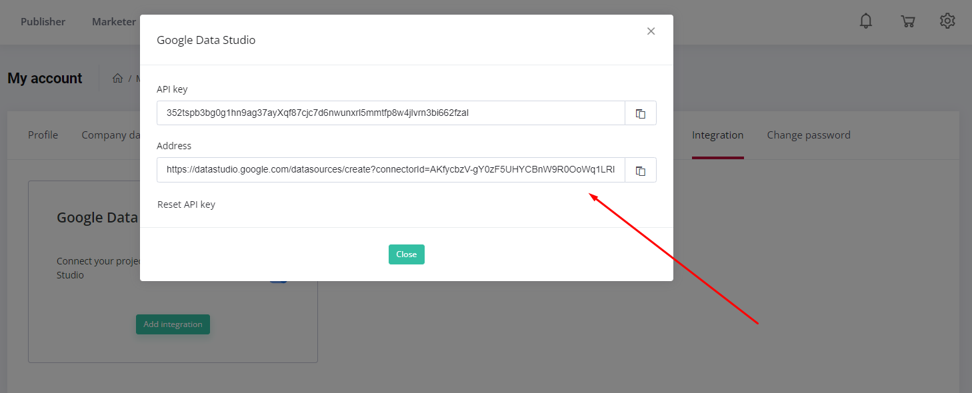Open the settings gear menu

(x=947, y=21)
